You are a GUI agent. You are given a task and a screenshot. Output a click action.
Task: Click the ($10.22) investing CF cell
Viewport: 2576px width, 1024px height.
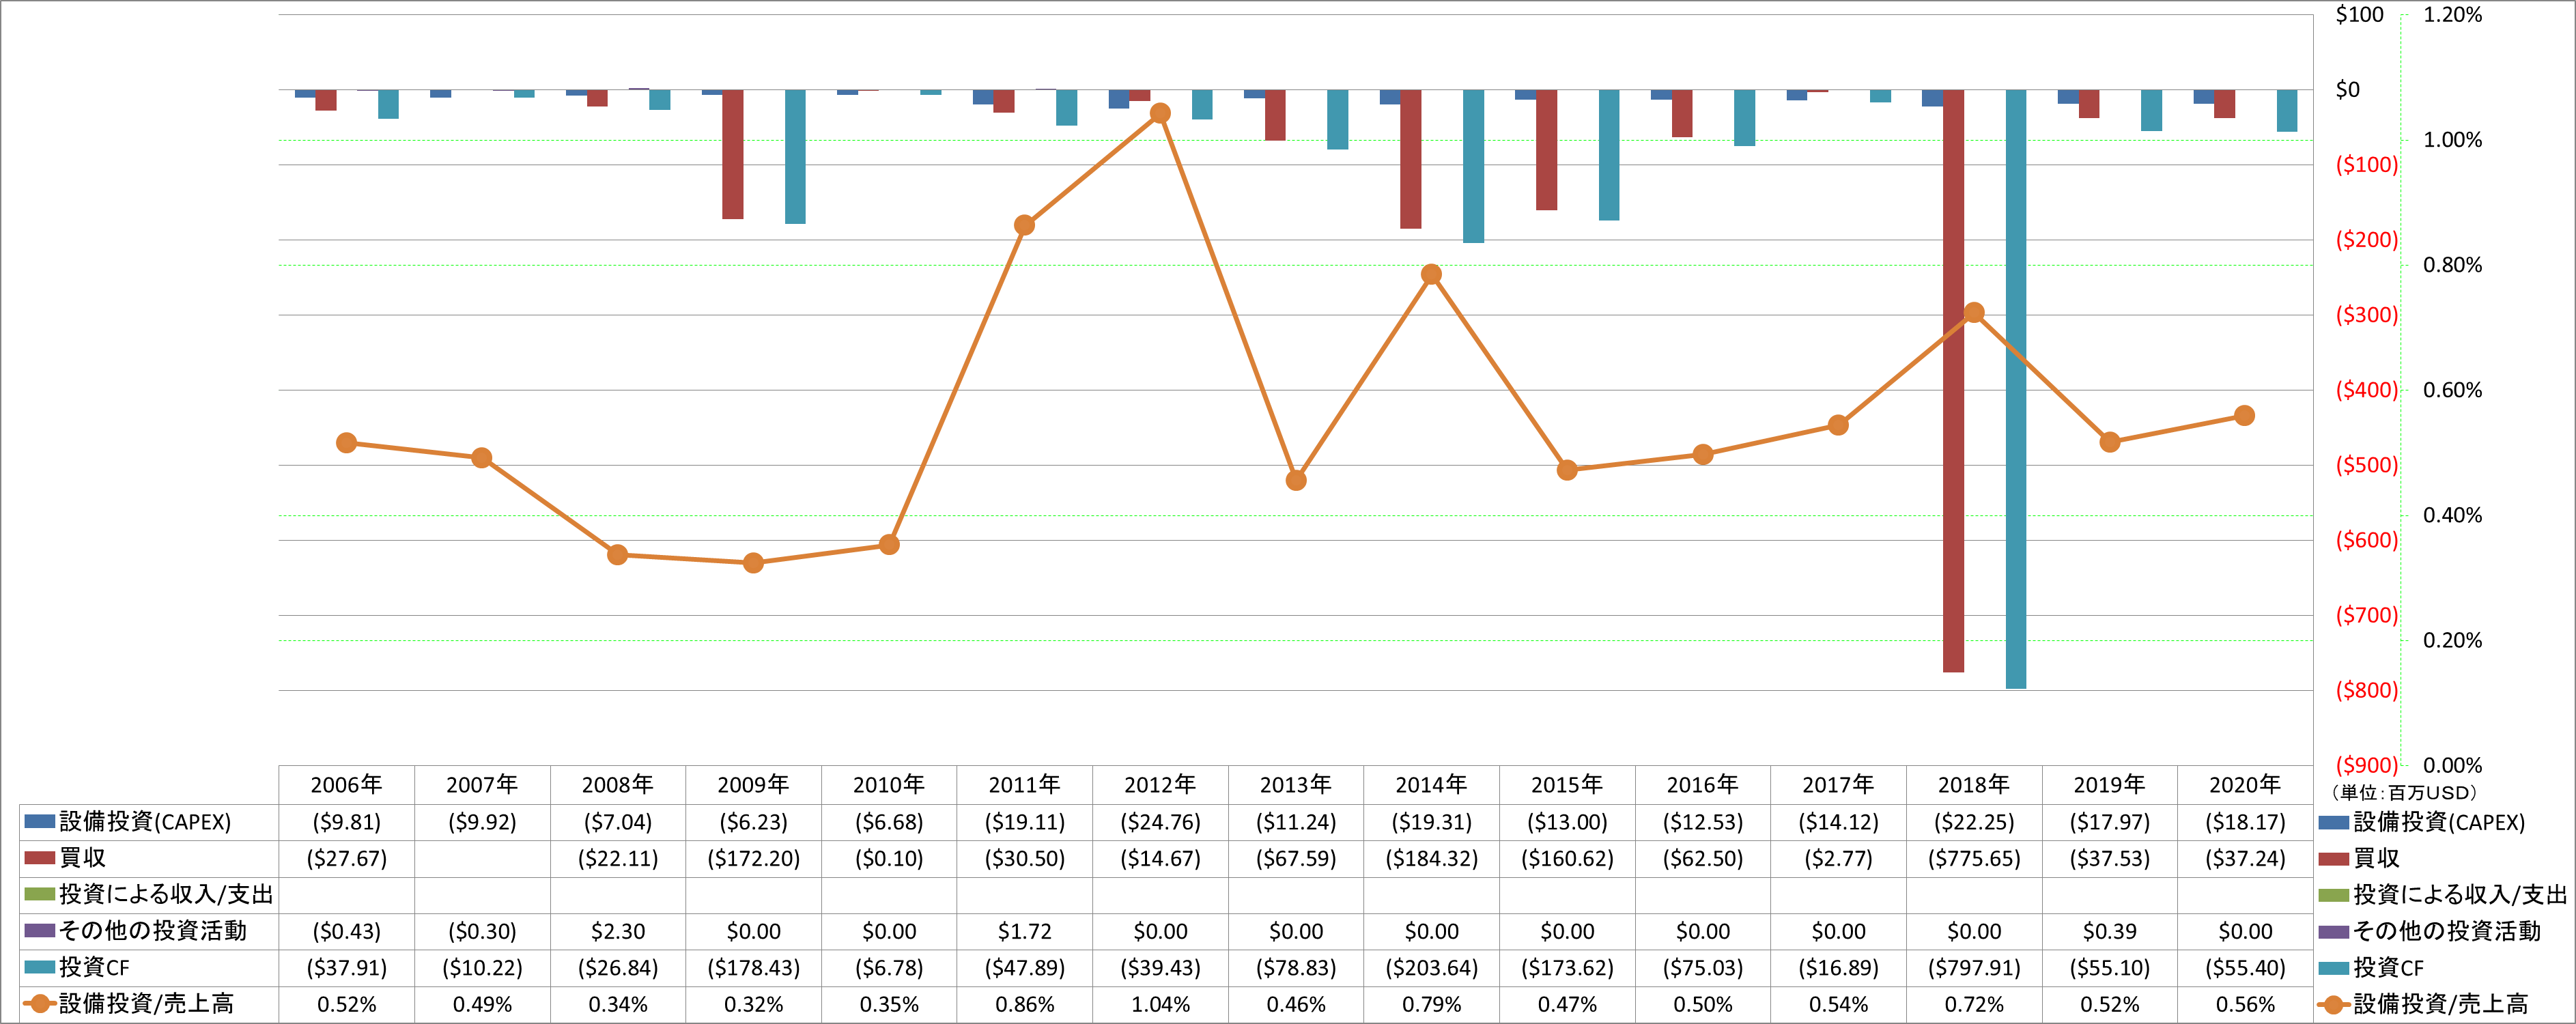(482, 968)
